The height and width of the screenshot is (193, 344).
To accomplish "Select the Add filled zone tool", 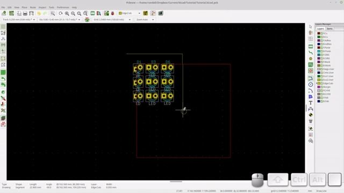I will 311,65.
